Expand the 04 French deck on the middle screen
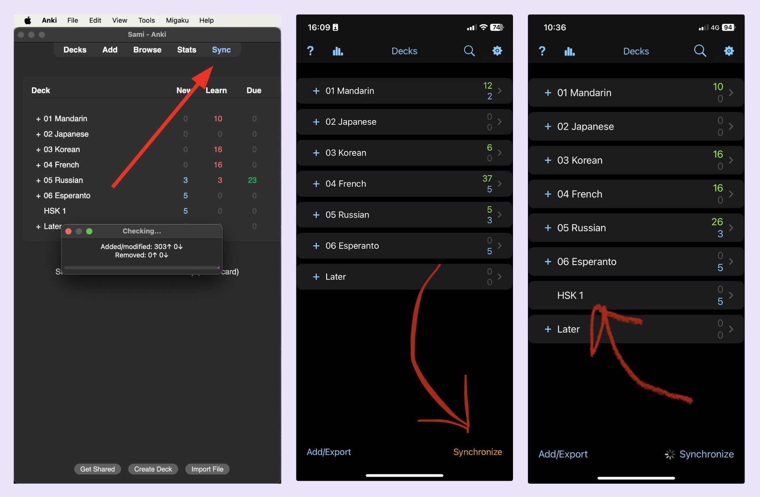Image resolution: width=760 pixels, height=497 pixels. click(x=316, y=183)
